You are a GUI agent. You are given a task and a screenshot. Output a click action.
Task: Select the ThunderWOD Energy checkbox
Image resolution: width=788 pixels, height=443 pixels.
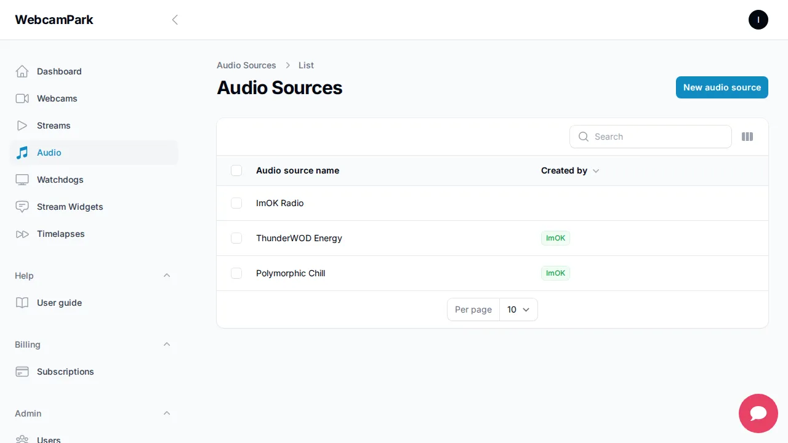tap(236, 238)
